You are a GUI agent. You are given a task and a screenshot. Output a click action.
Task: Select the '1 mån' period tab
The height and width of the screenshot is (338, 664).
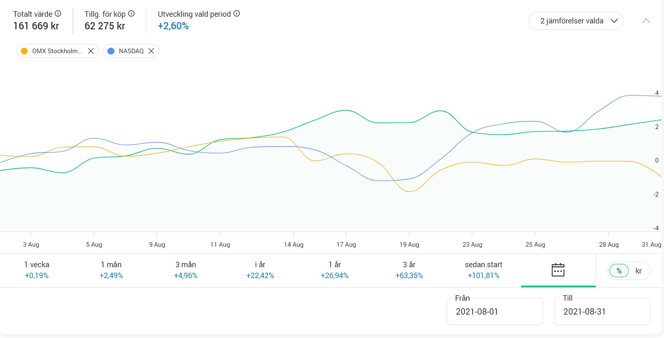(111, 270)
